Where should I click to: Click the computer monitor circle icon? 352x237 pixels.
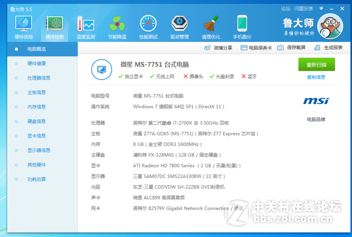click(x=102, y=69)
